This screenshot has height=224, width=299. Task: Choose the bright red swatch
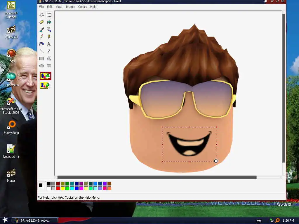58,188
